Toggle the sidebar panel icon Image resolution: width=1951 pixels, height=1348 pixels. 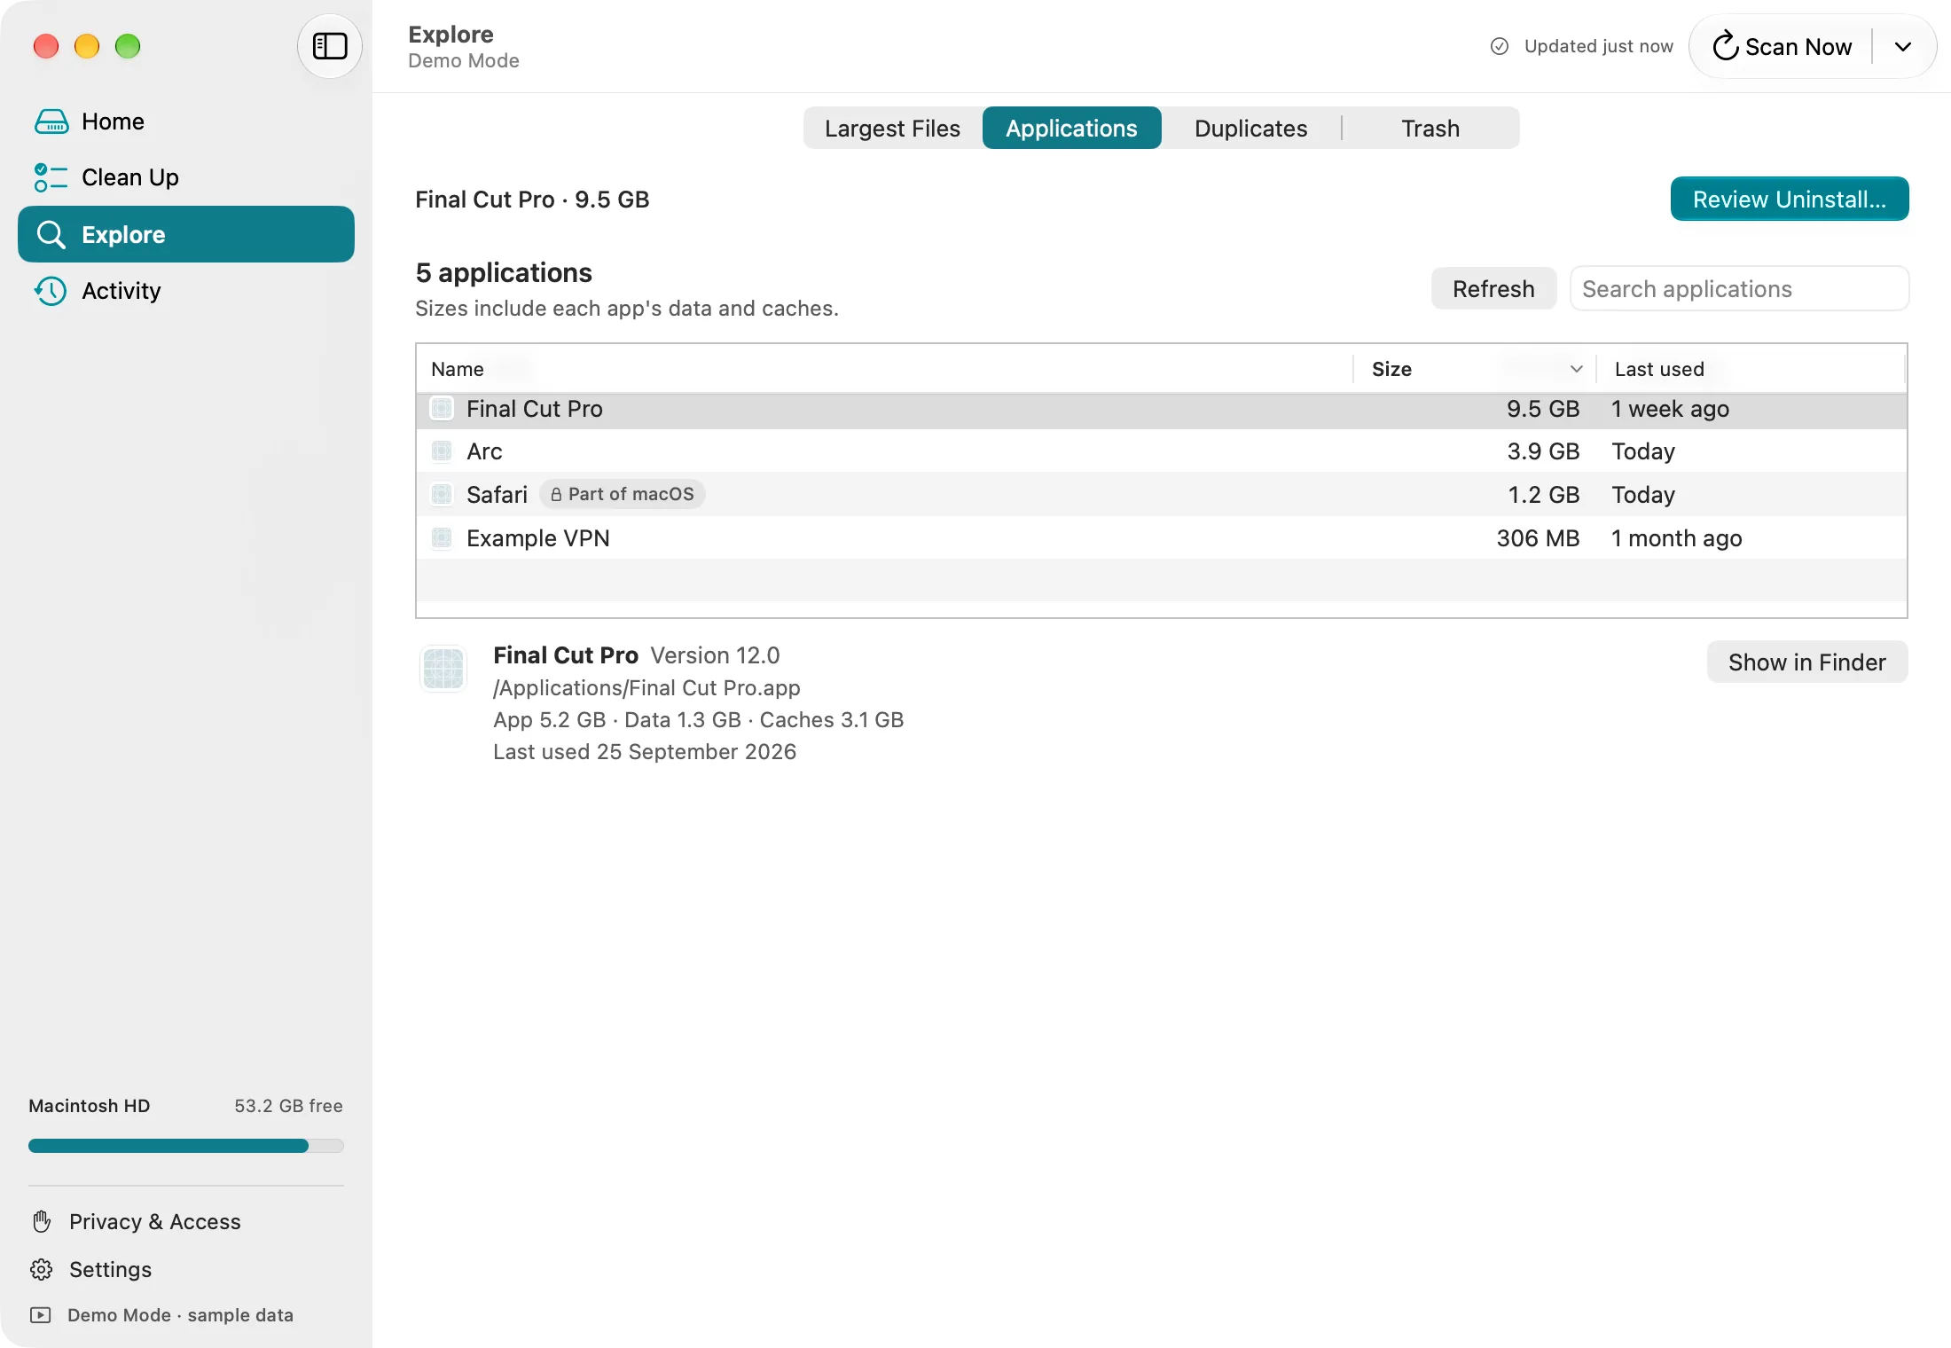pyautogui.click(x=329, y=46)
